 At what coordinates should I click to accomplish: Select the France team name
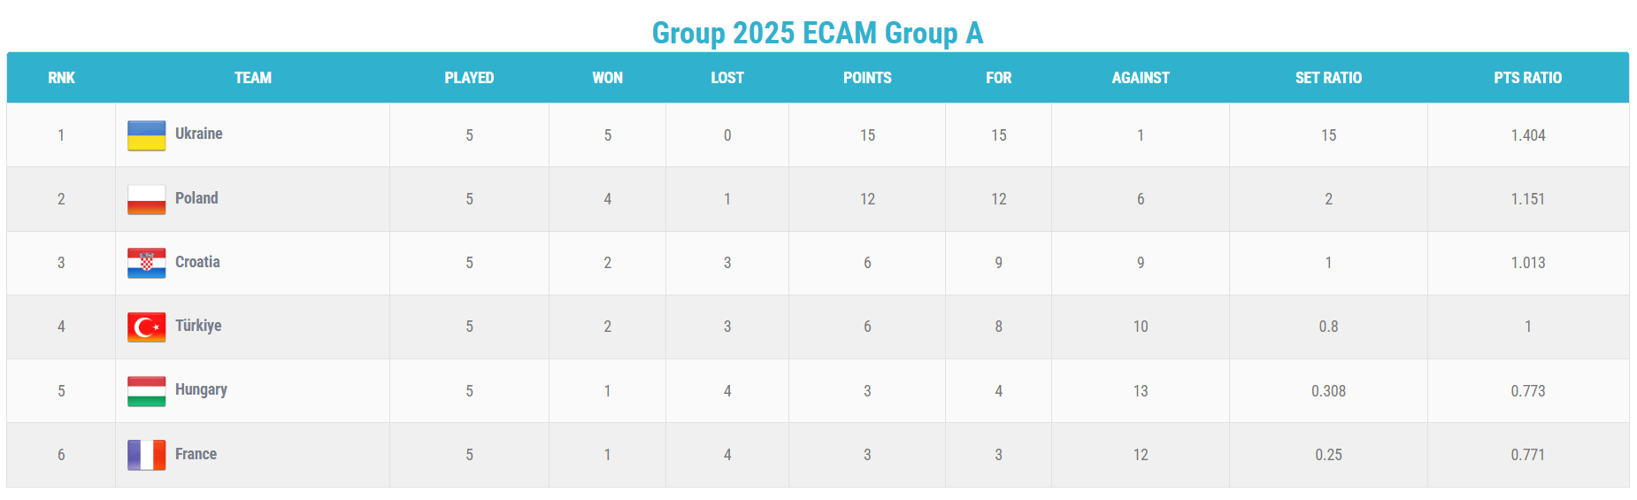coord(196,454)
